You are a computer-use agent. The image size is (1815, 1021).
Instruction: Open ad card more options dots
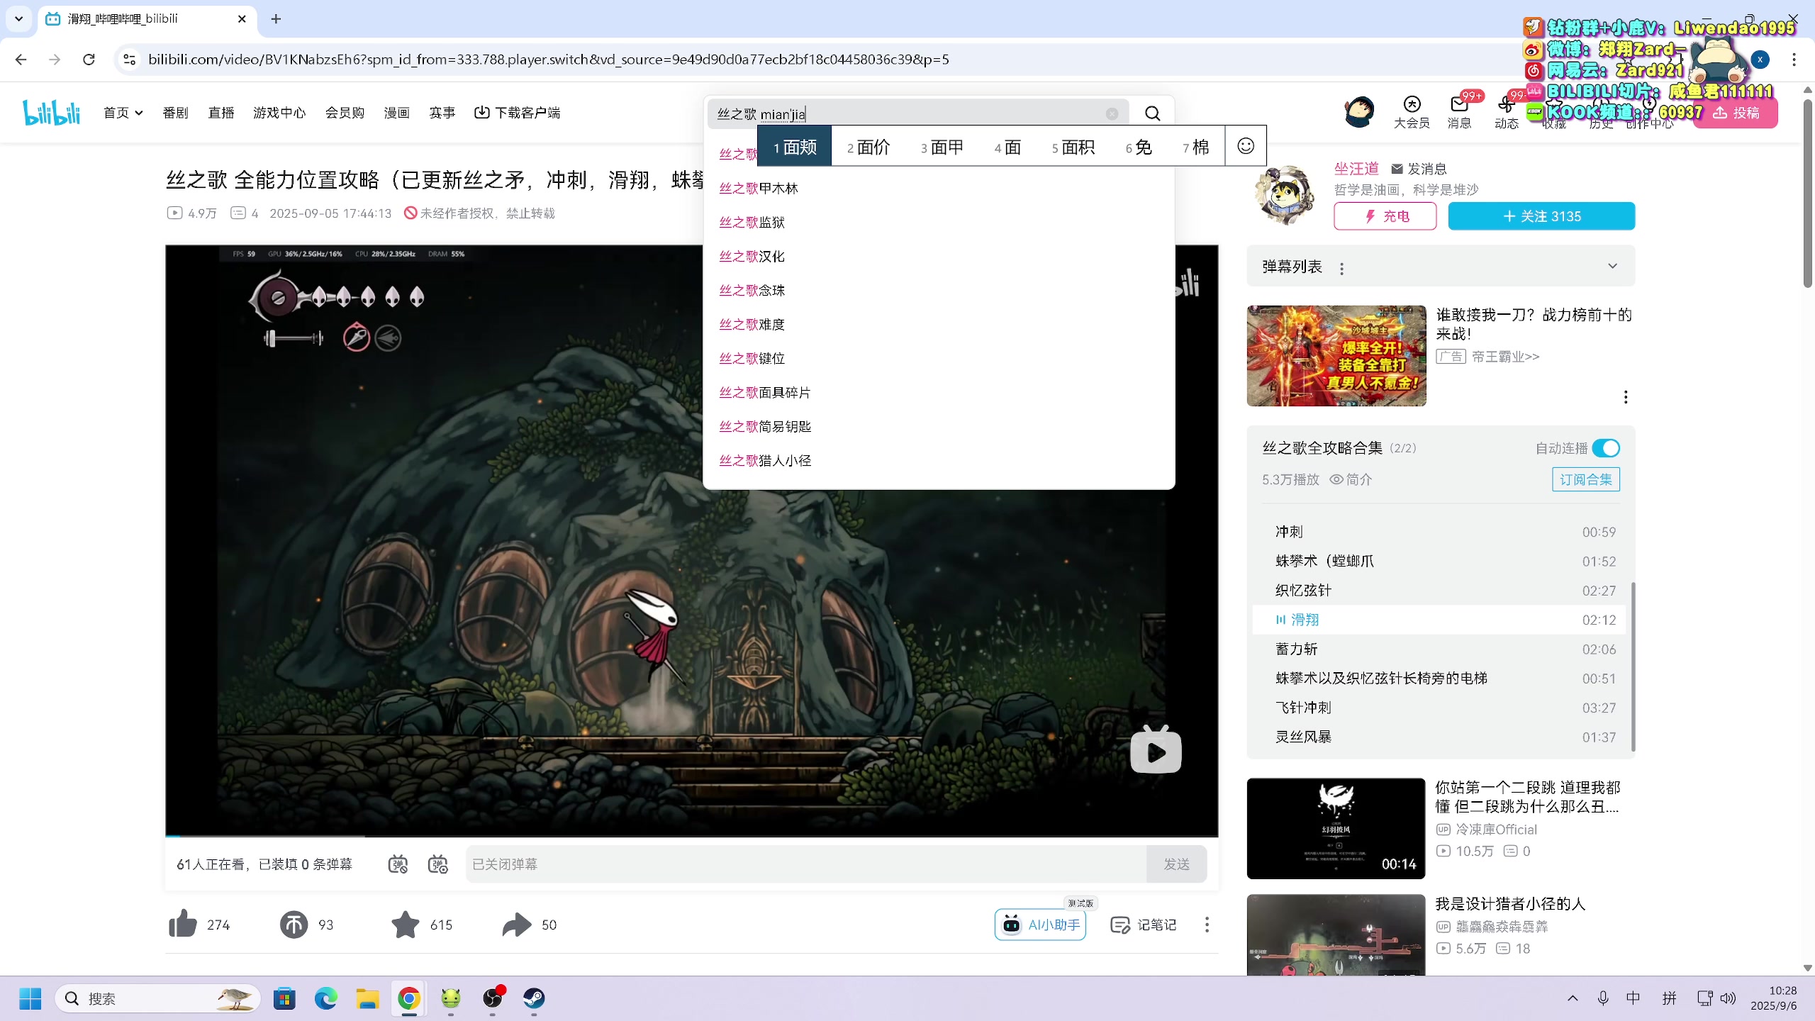click(1625, 396)
